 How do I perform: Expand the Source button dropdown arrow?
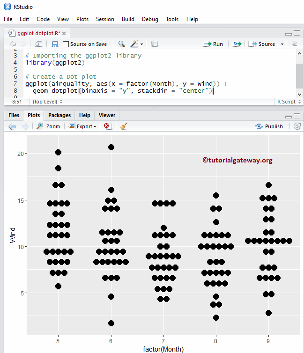[x=282, y=44]
